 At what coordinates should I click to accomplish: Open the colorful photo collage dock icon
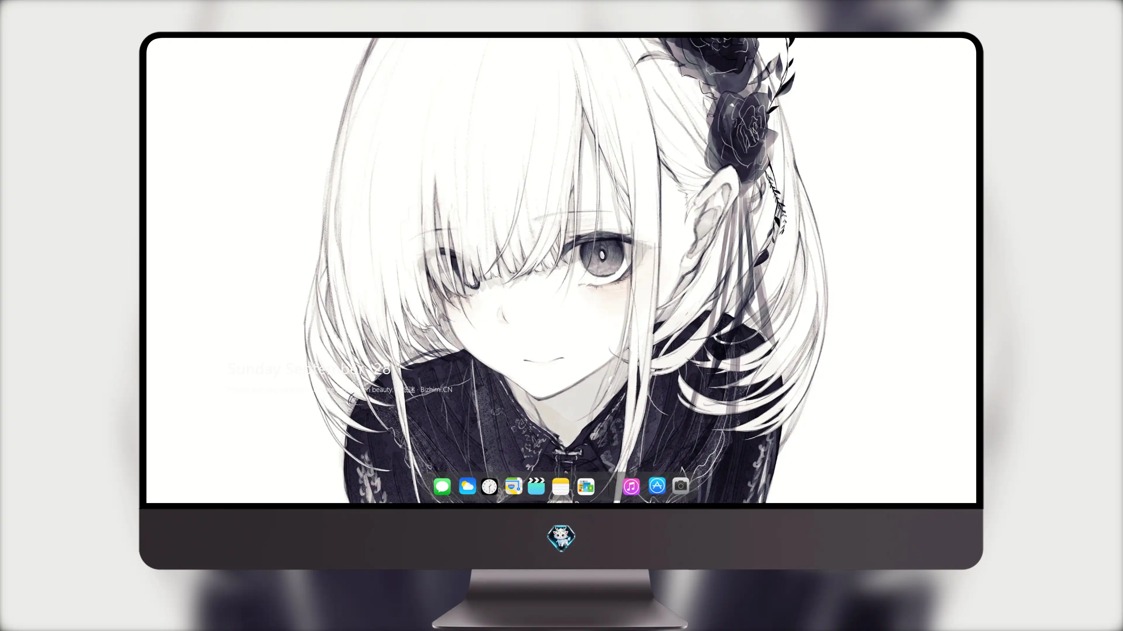[x=586, y=486]
